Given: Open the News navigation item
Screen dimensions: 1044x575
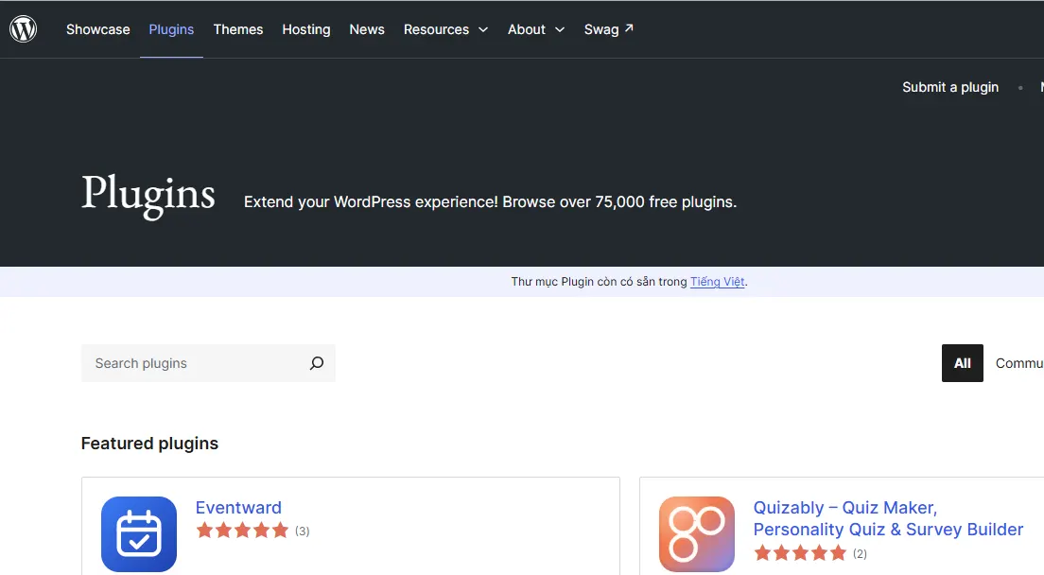Looking at the screenshot, I should pos(367,29).
